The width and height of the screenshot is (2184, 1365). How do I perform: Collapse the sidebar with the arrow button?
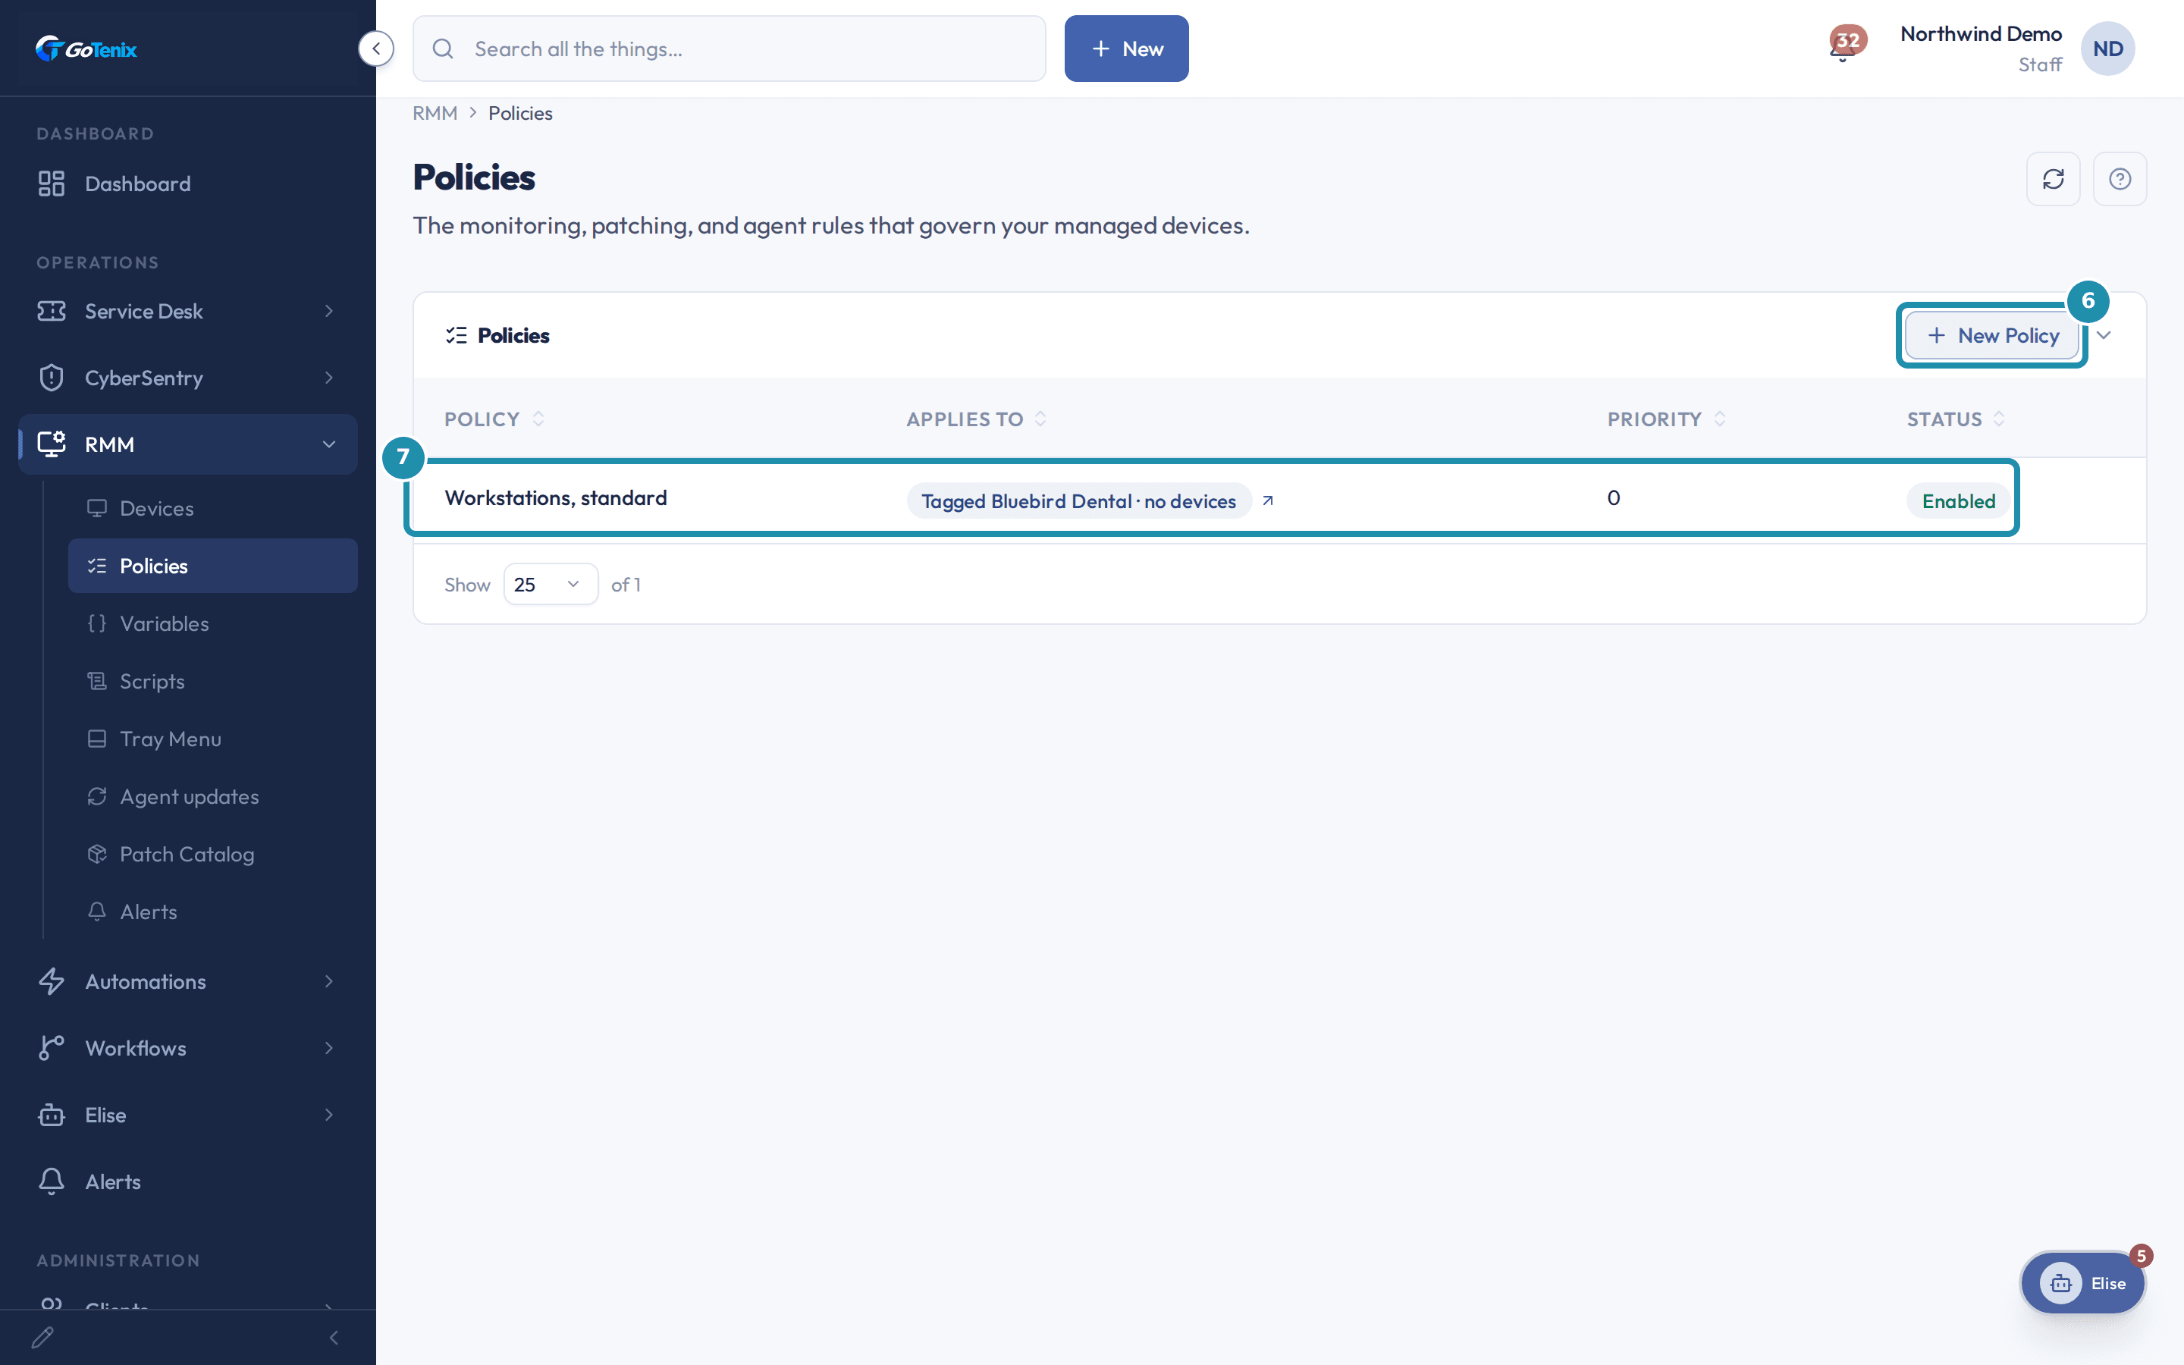375,49
